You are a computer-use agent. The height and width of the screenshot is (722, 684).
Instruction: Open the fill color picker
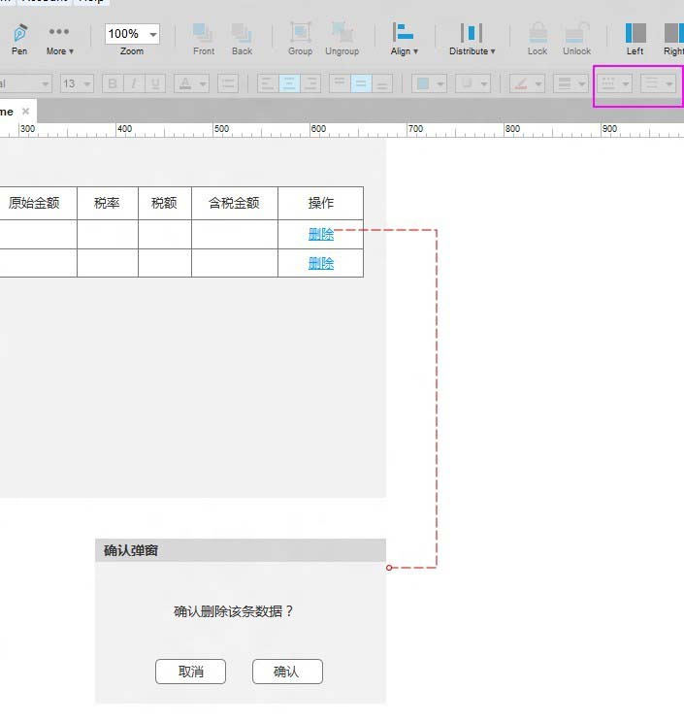[429, 83]
